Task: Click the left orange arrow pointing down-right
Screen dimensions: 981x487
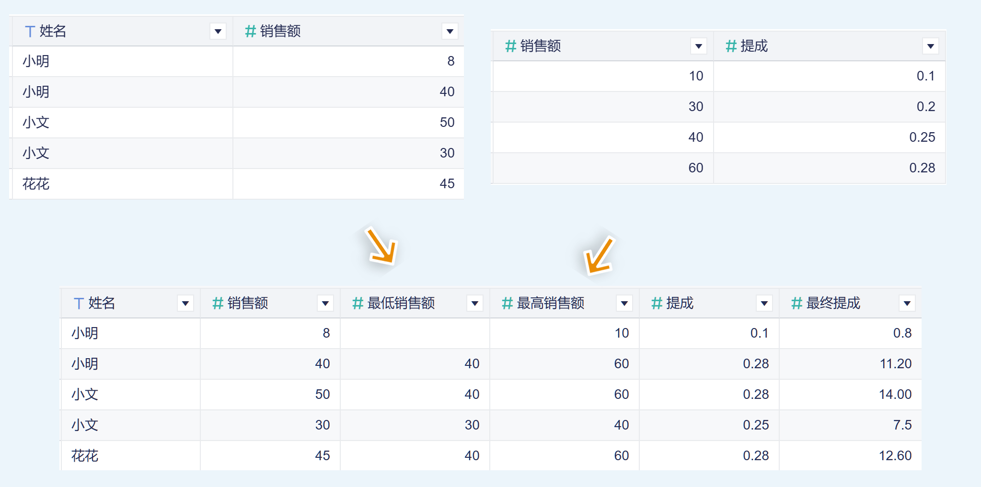Action: pos(382,246)
